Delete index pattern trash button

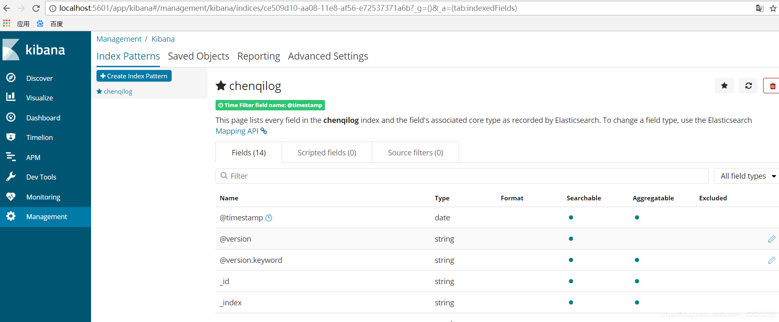772,86
